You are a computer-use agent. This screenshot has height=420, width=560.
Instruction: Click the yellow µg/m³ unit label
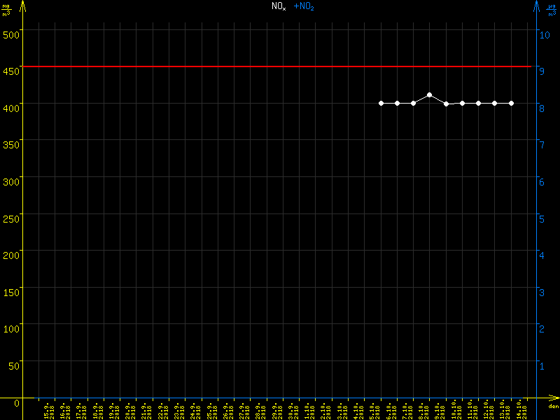(7, 8)
